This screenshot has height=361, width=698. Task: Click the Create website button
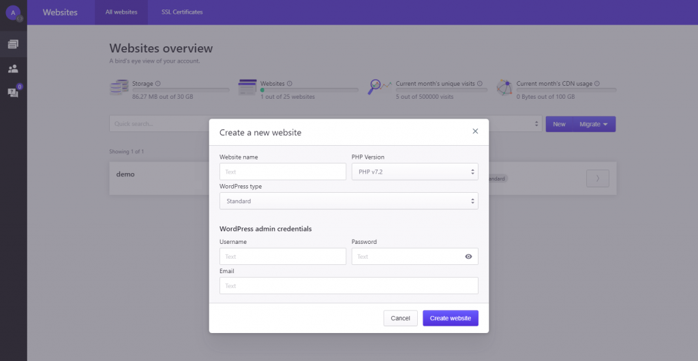451,318
